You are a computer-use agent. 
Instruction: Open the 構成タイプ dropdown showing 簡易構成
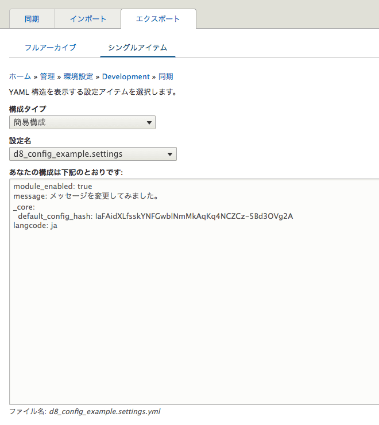click(83, 122)
